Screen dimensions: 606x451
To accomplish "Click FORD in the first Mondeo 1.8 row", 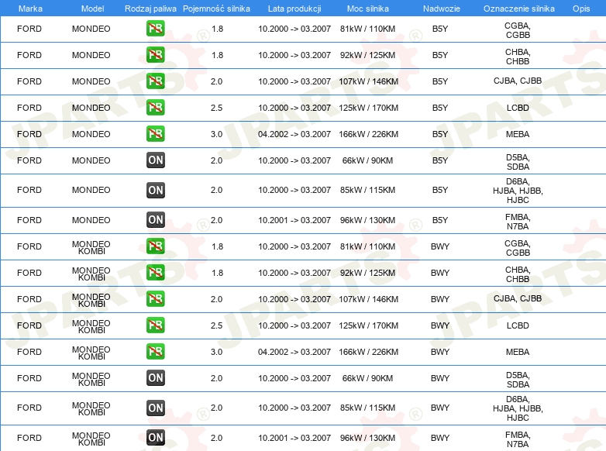I will pyautogui.click(x=29, y=29).
